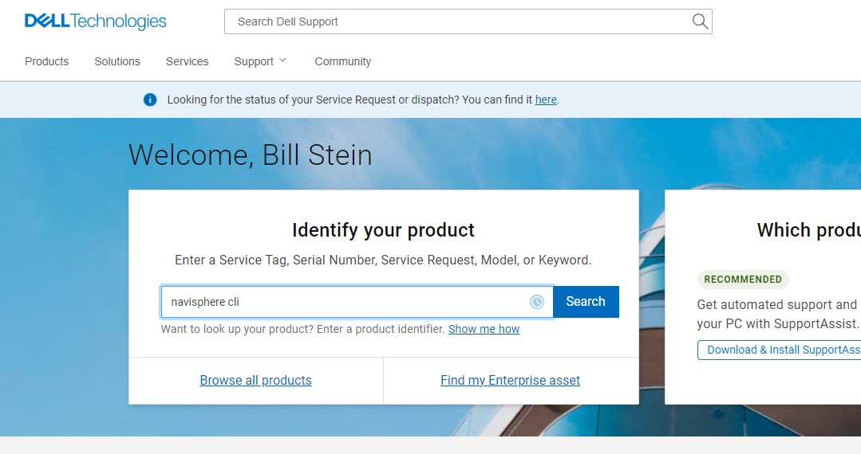Click the recent-searches clock icon in the product field

[537, 302]
